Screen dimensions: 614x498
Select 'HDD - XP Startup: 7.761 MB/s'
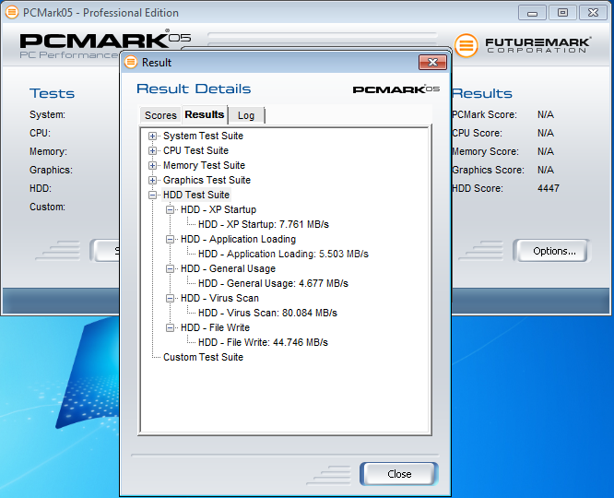point(263,224)
